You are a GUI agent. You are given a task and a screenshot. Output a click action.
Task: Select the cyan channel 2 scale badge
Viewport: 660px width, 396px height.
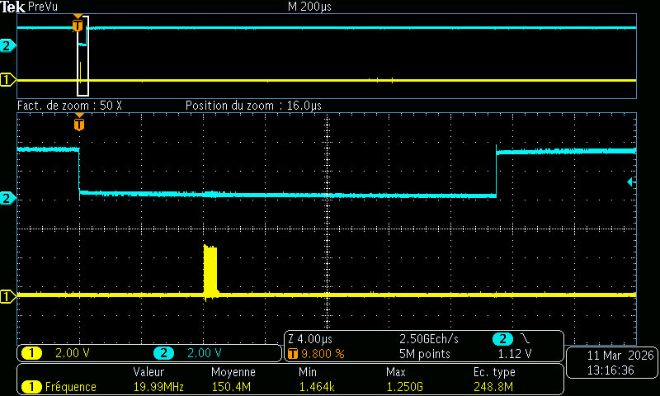click(x=163, y=354)
